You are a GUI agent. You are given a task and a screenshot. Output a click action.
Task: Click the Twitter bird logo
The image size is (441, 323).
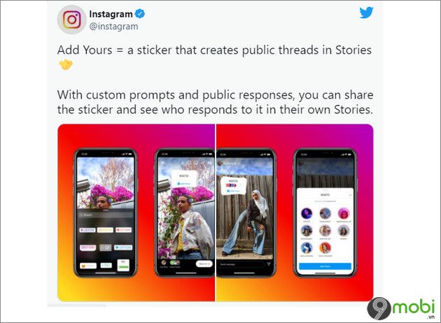pyautogui.click(x=366, y=13)
